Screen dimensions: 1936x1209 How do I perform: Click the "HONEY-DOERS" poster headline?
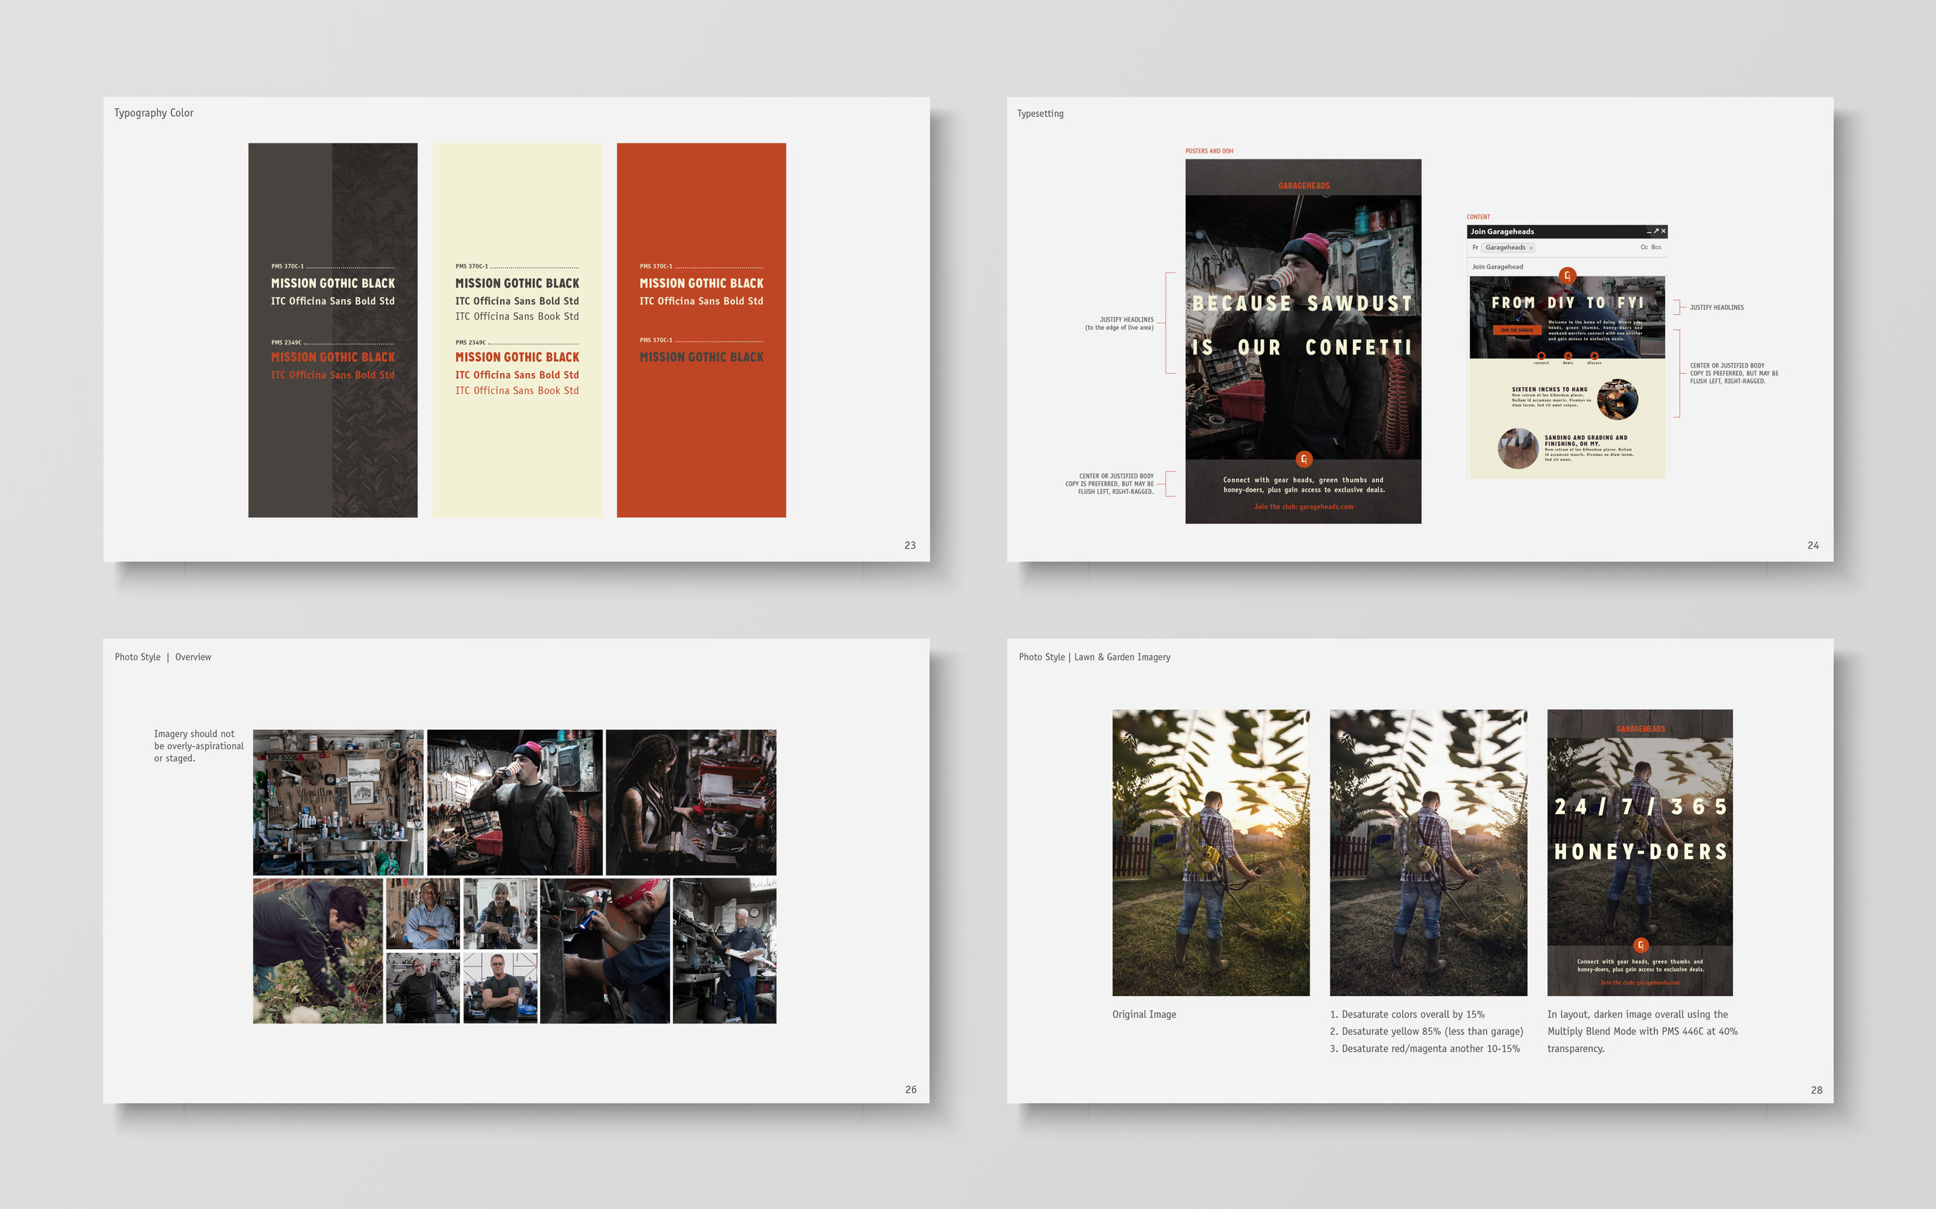point(1640,851)
